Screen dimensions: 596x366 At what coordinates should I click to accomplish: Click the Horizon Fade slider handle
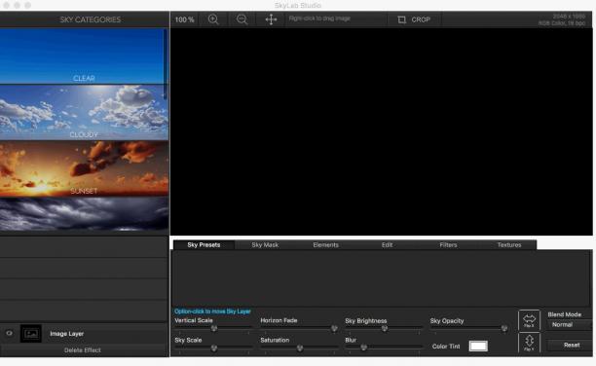[x=334, y=328]
